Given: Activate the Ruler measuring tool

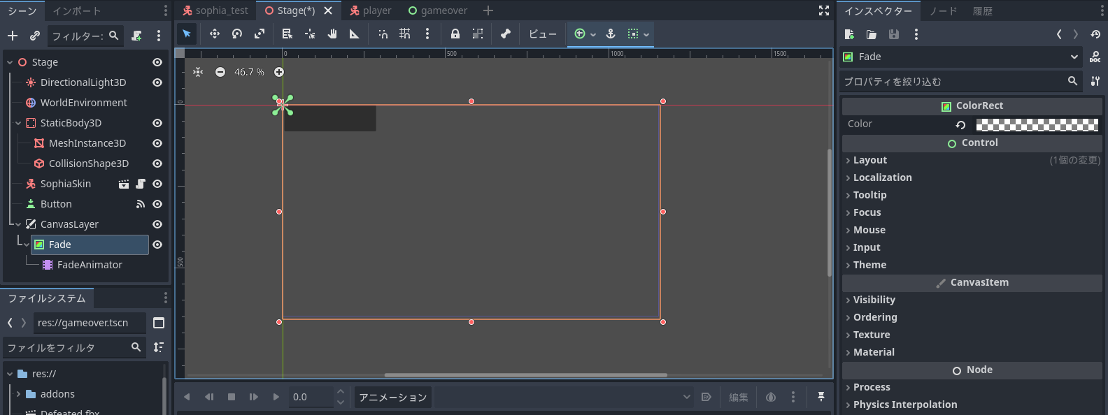Looking at the screenshot, I should click(355, 34).
